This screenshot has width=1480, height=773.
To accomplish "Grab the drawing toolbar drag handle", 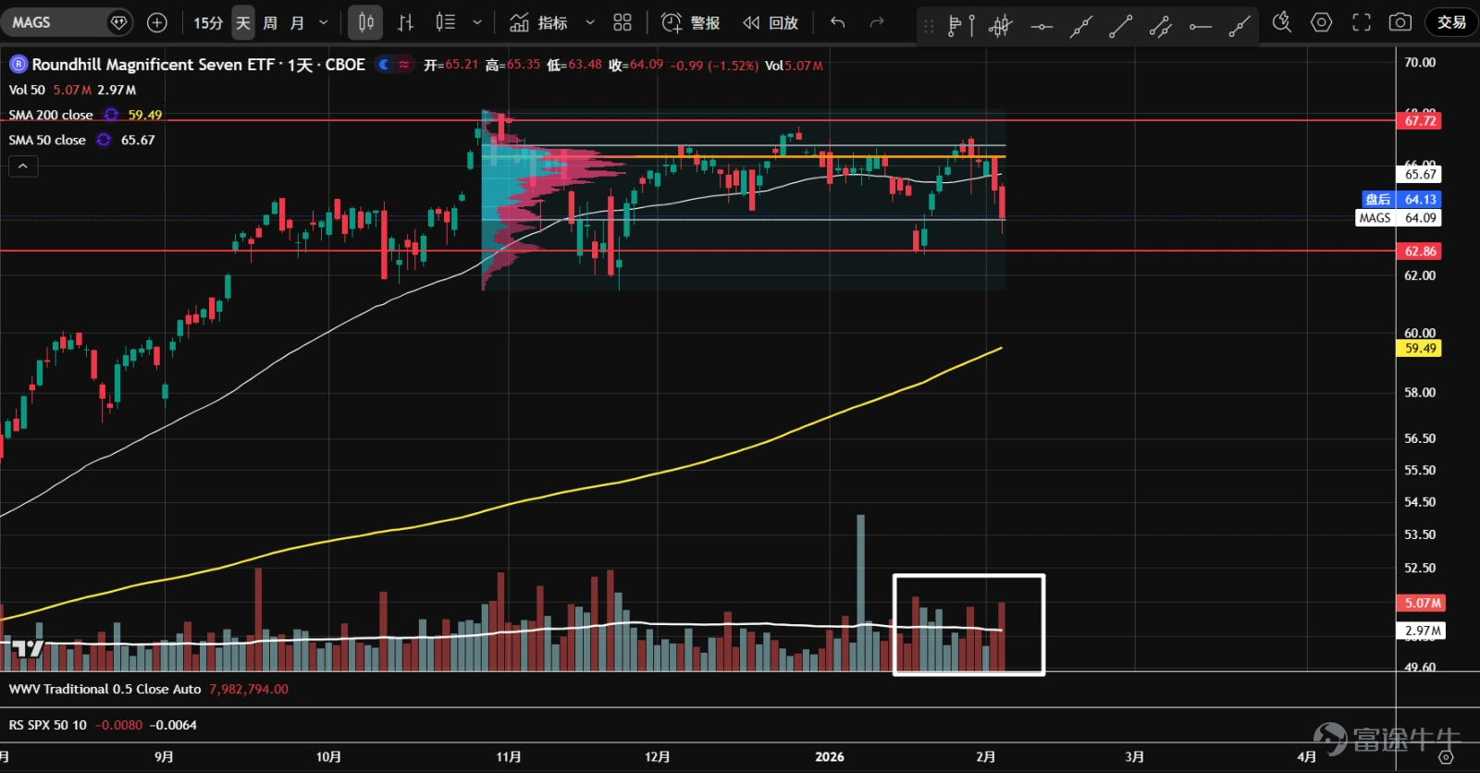I will [x=929, y=26].
